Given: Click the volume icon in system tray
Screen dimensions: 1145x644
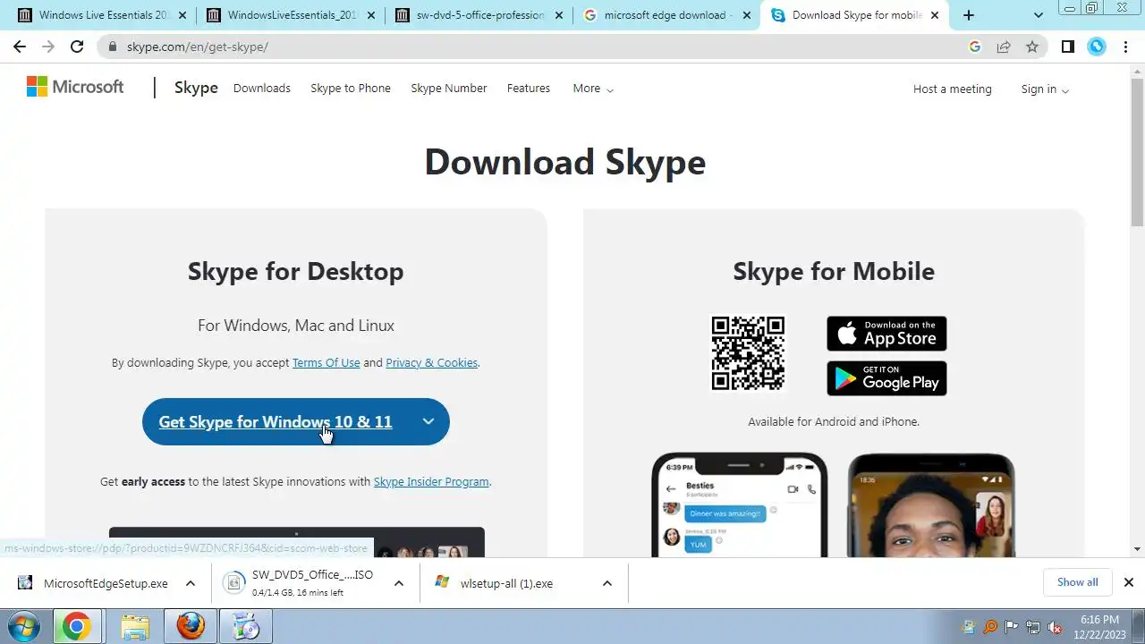Looking at the screenshot, I should pos(1055,627).
